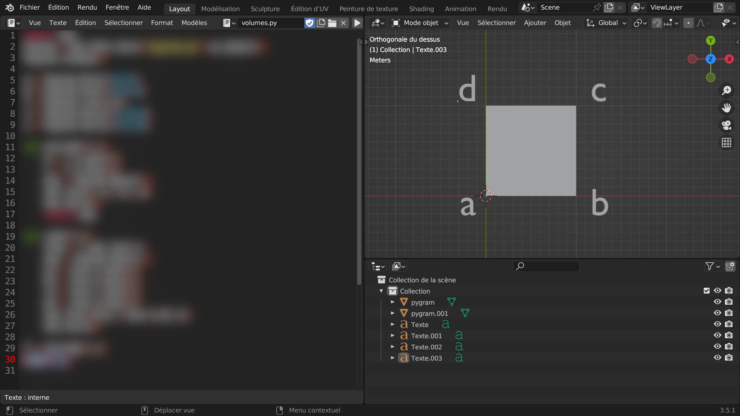
Task: Expand the pygram.001 tree item
Action: click(x=392, y=313)
